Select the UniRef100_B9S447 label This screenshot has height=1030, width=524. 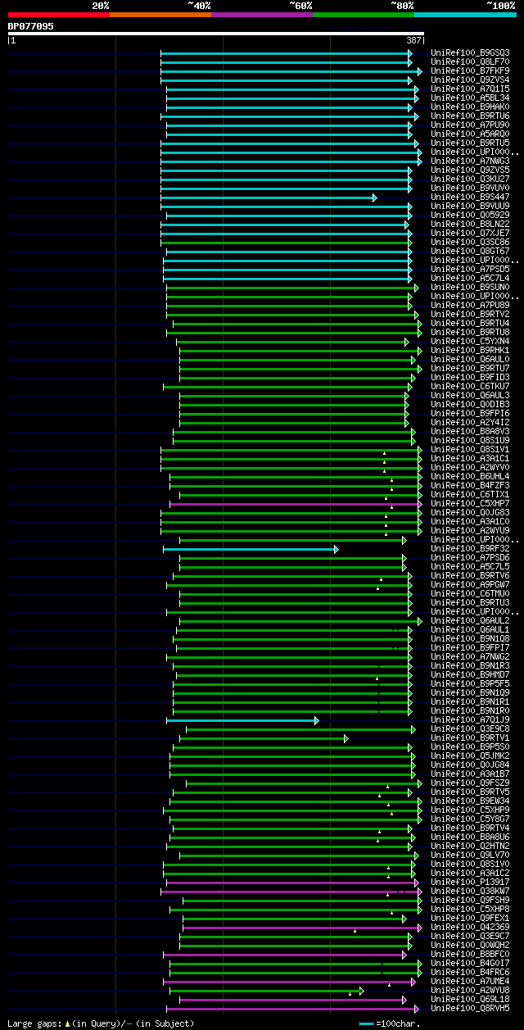pyautogui.click(x=470, y=197)
